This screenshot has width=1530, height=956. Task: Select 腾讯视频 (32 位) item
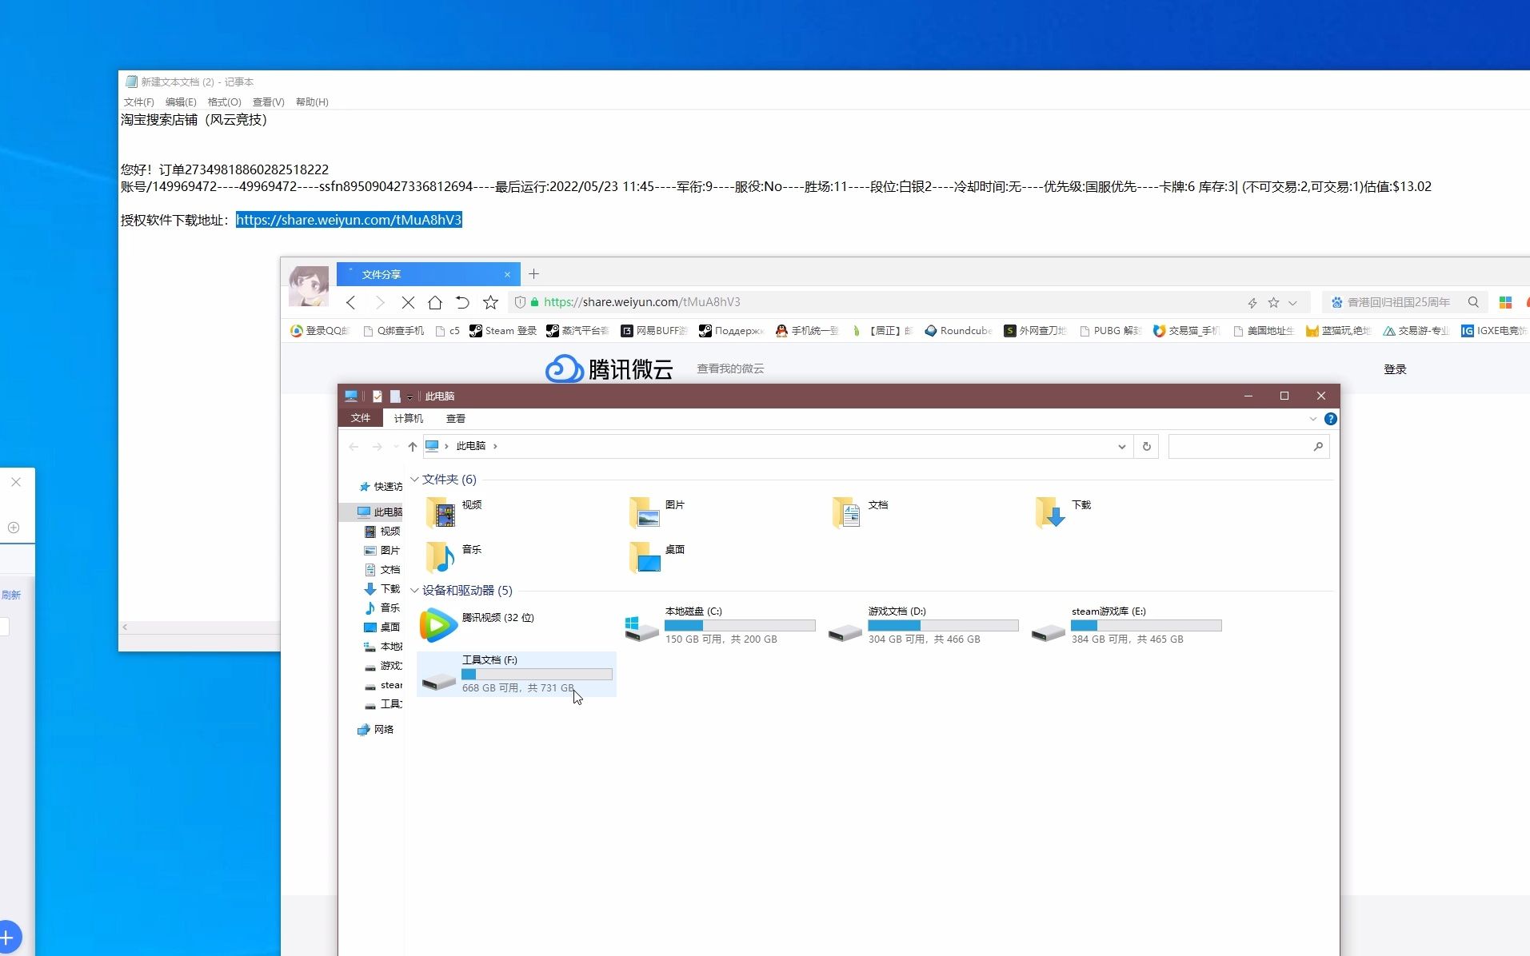[x=517, y=625]
